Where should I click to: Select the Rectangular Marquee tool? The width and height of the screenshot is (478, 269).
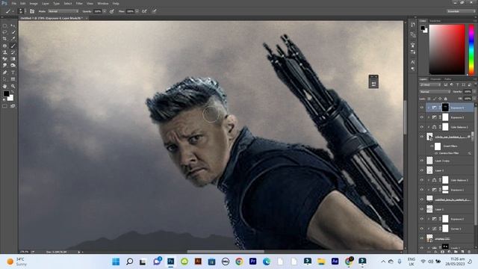[5, 26]
